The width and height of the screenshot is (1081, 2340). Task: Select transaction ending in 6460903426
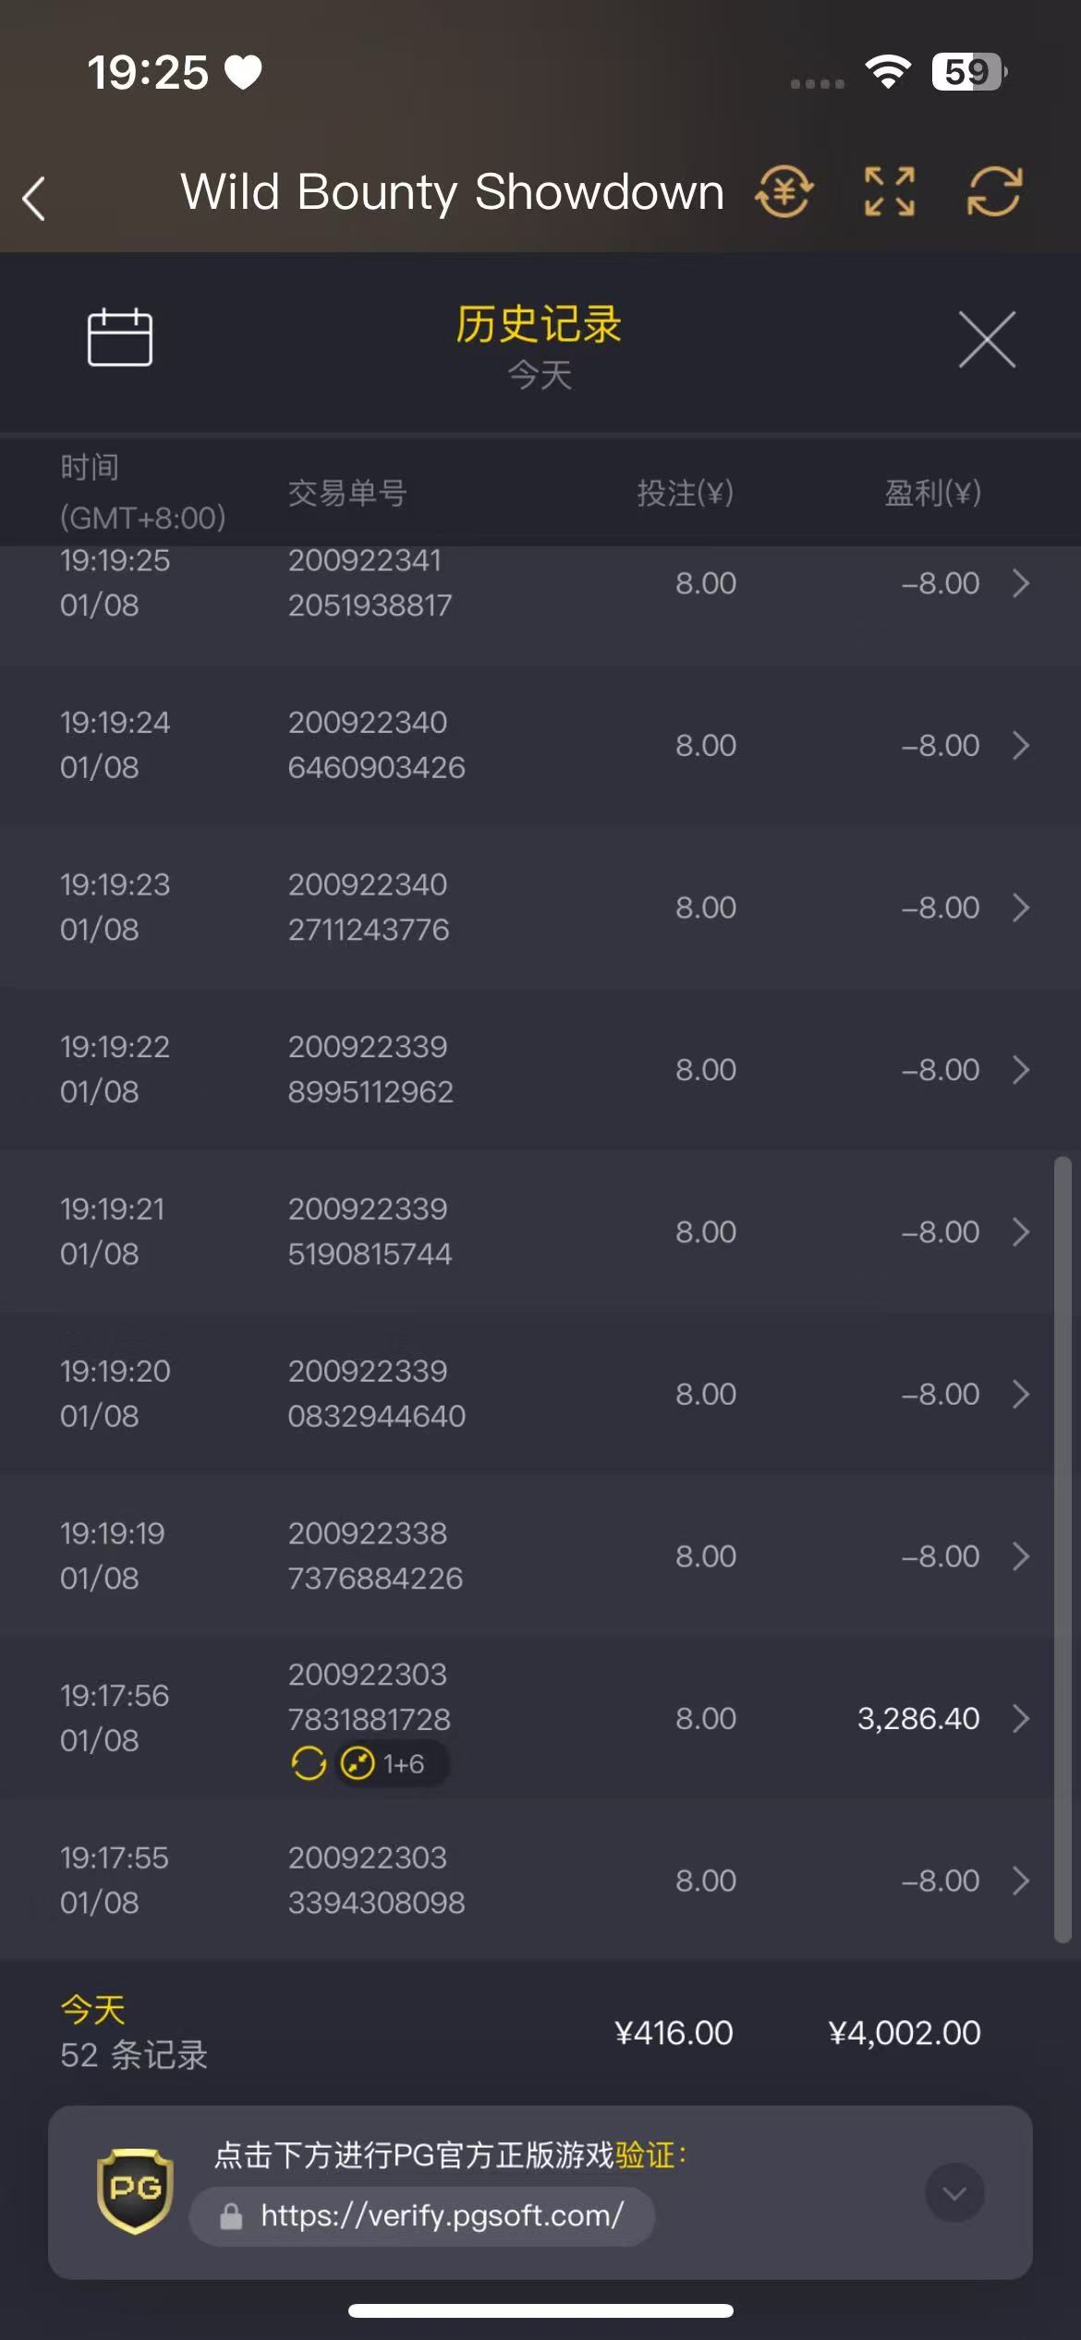coord(376,745)
